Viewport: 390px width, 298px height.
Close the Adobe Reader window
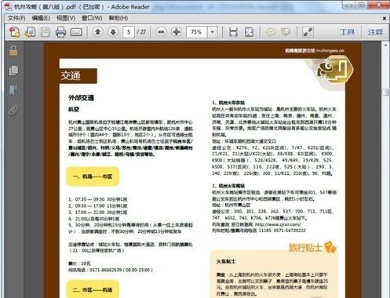[x=378, y=5]
